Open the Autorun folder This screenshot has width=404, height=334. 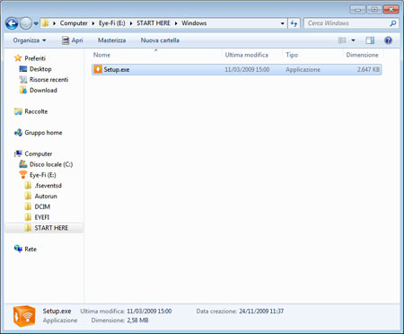pyautogui.click(x=46, y=196)
